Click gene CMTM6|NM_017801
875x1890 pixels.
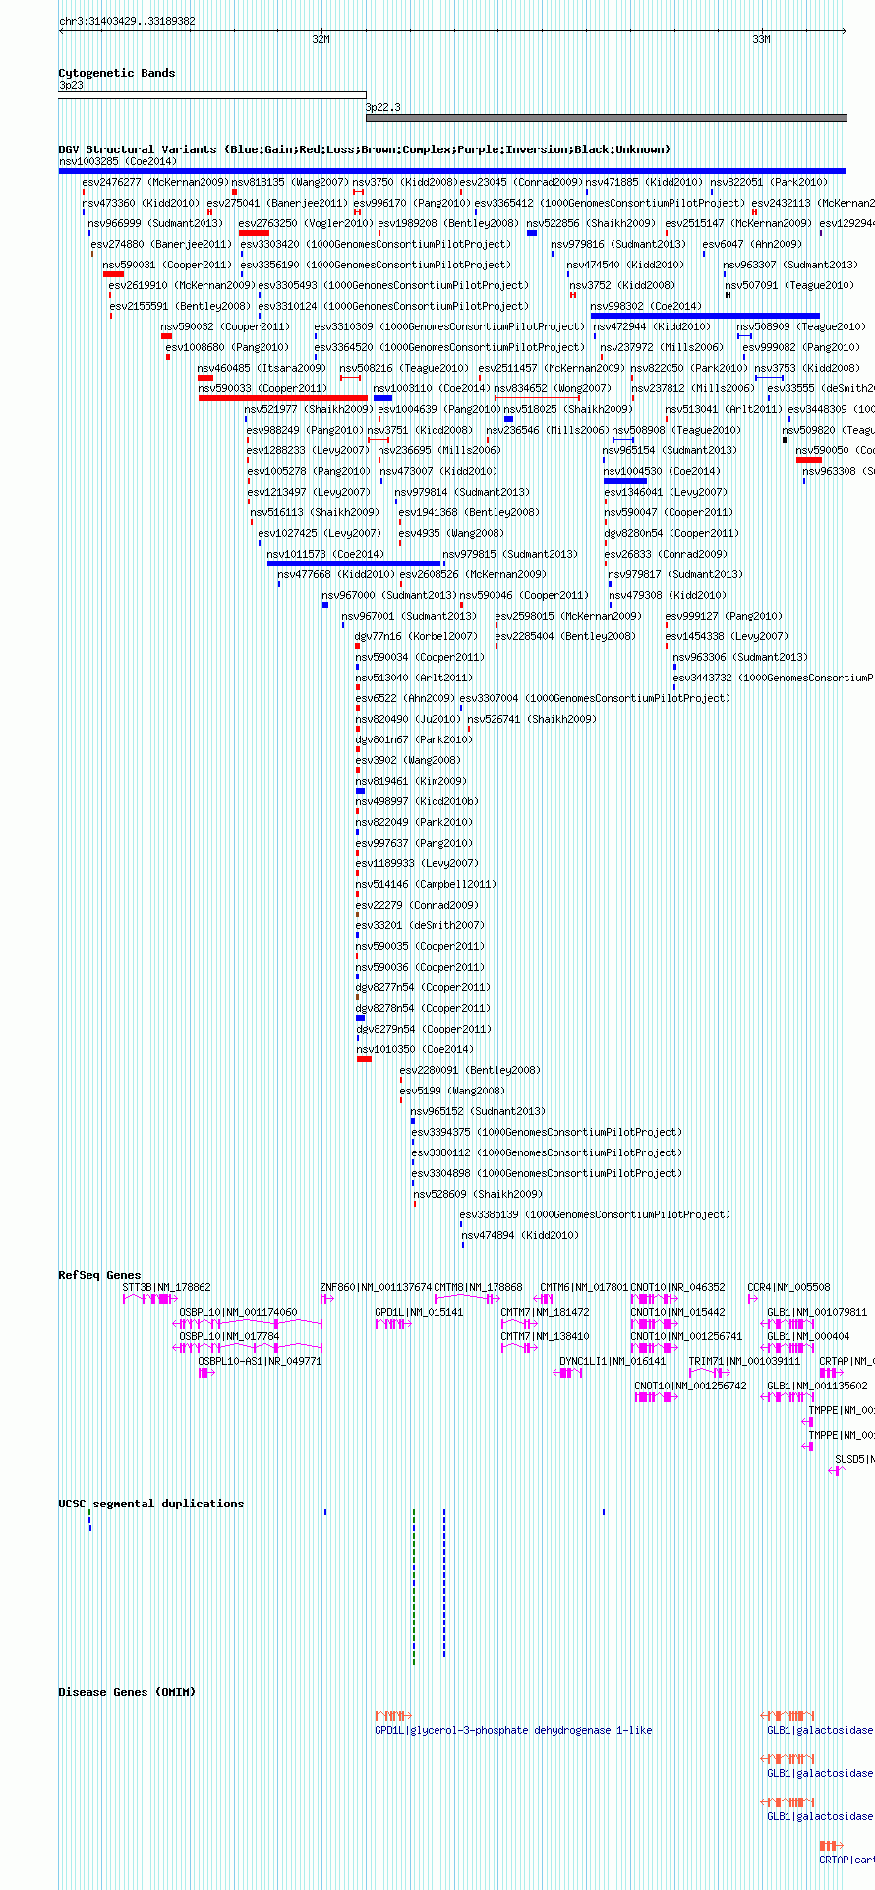pos(583,1287)
